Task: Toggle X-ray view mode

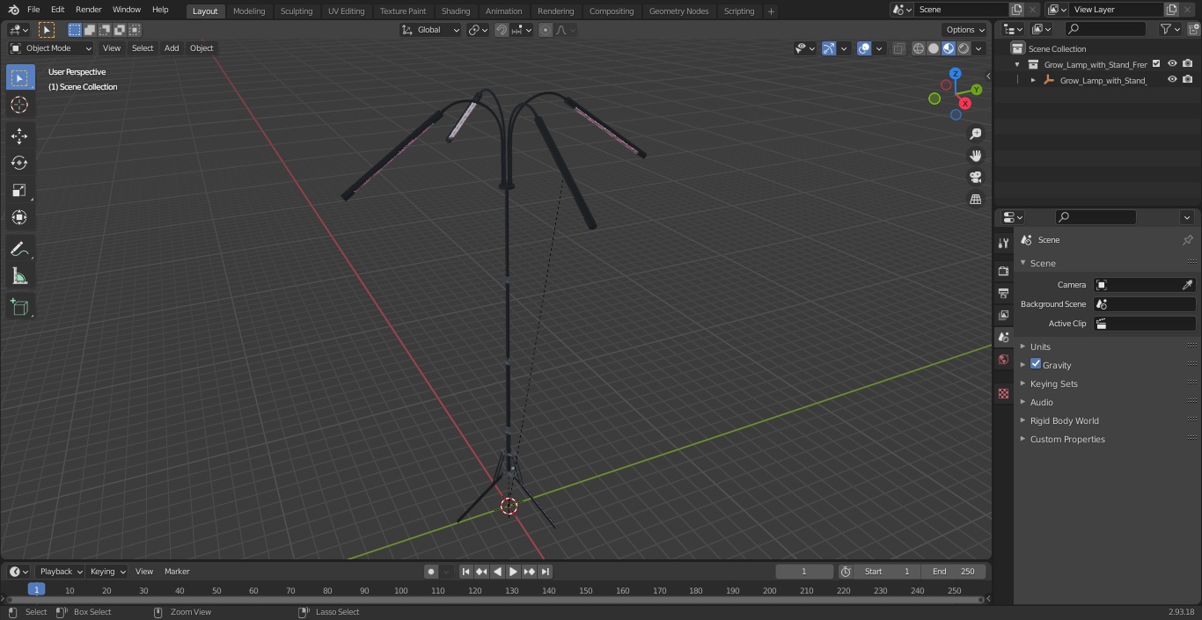Action: coord(898,48)
